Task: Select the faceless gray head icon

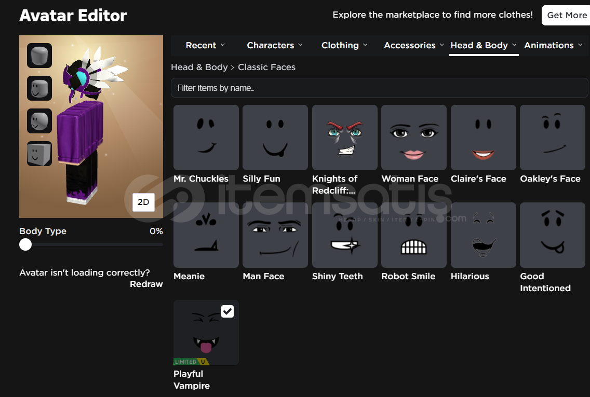Action: (x=39, y=56)
